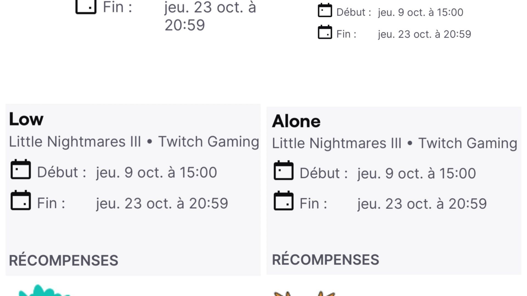Click the small Début calendar icon at top right
Screen dimensions: 527x296
(325, 11)
